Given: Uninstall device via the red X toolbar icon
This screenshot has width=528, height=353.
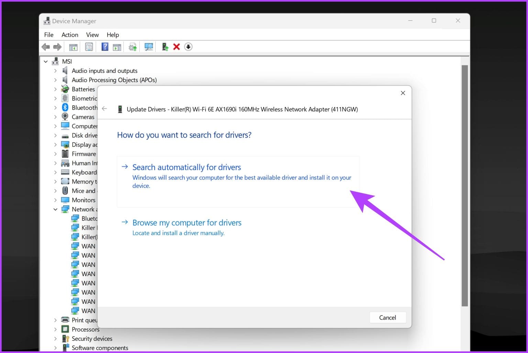Looking at the screenshot, I should [176, 47].
